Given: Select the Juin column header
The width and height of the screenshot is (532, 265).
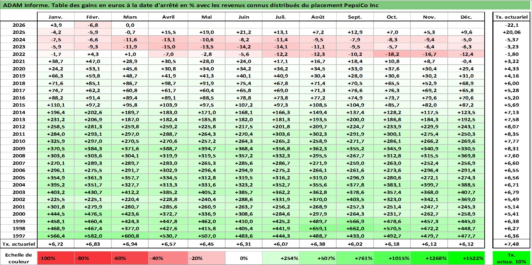Looking at the screenshot, I should [244, 17].
